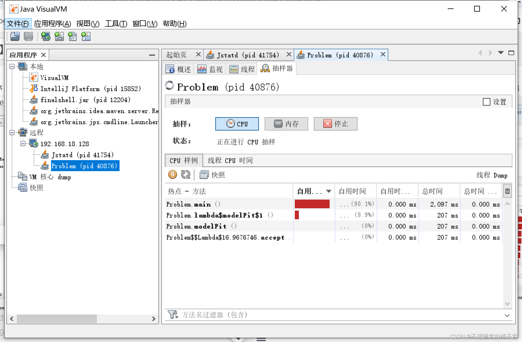Image resolution: width=522 pixels, height=342 pixels.
Task: Select the Problem$$Lambda$16.9676746.accept row
Action: point(334,237)
